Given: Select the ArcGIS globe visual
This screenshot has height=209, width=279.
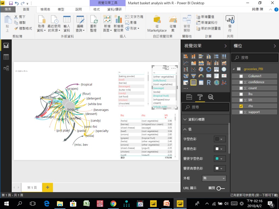Looking at the screenshot, I should (216, 83).
